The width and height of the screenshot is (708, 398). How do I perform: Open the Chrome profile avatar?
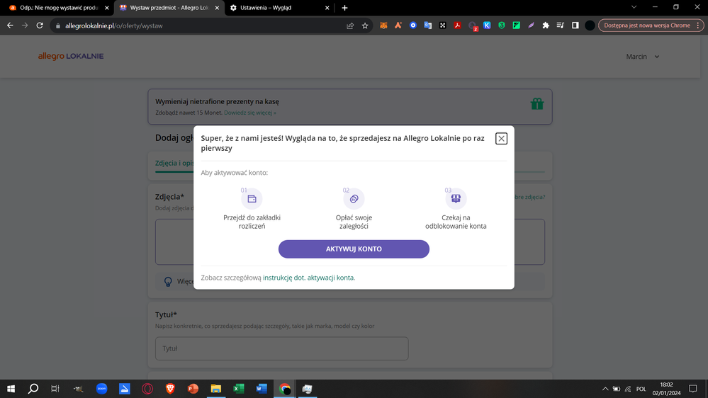tap(590, 25)
